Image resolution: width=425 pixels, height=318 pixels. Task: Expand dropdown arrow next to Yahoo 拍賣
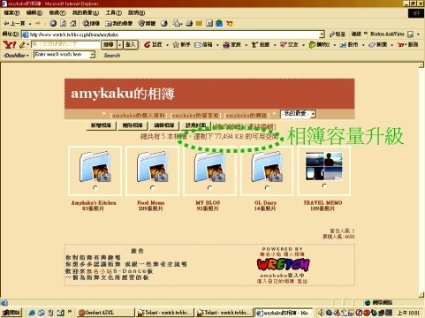point(275,45)
